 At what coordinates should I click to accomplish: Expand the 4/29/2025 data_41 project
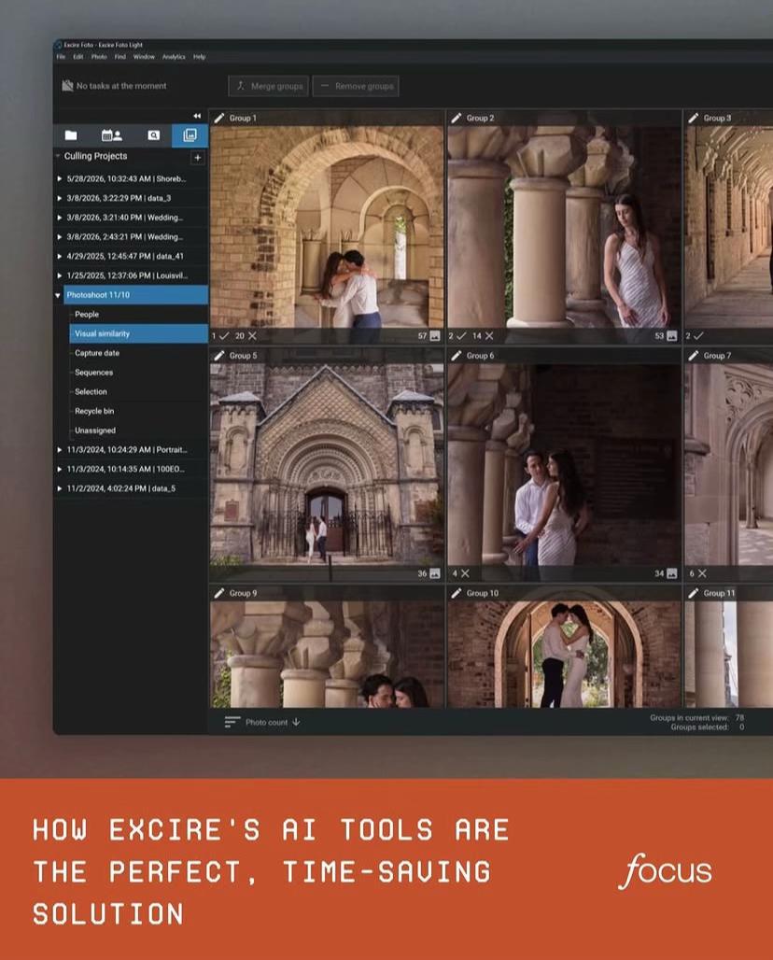(60, 256)
